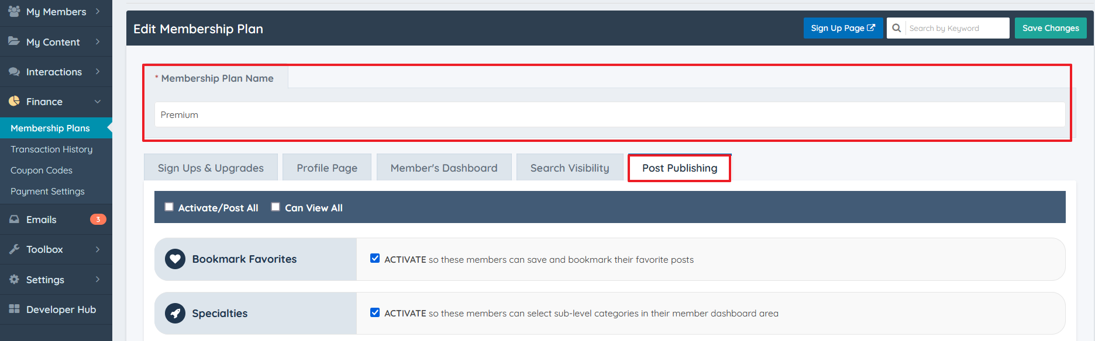
Task: Uncheck ACTIVATE for Specialties
Action: pos(375,312)
